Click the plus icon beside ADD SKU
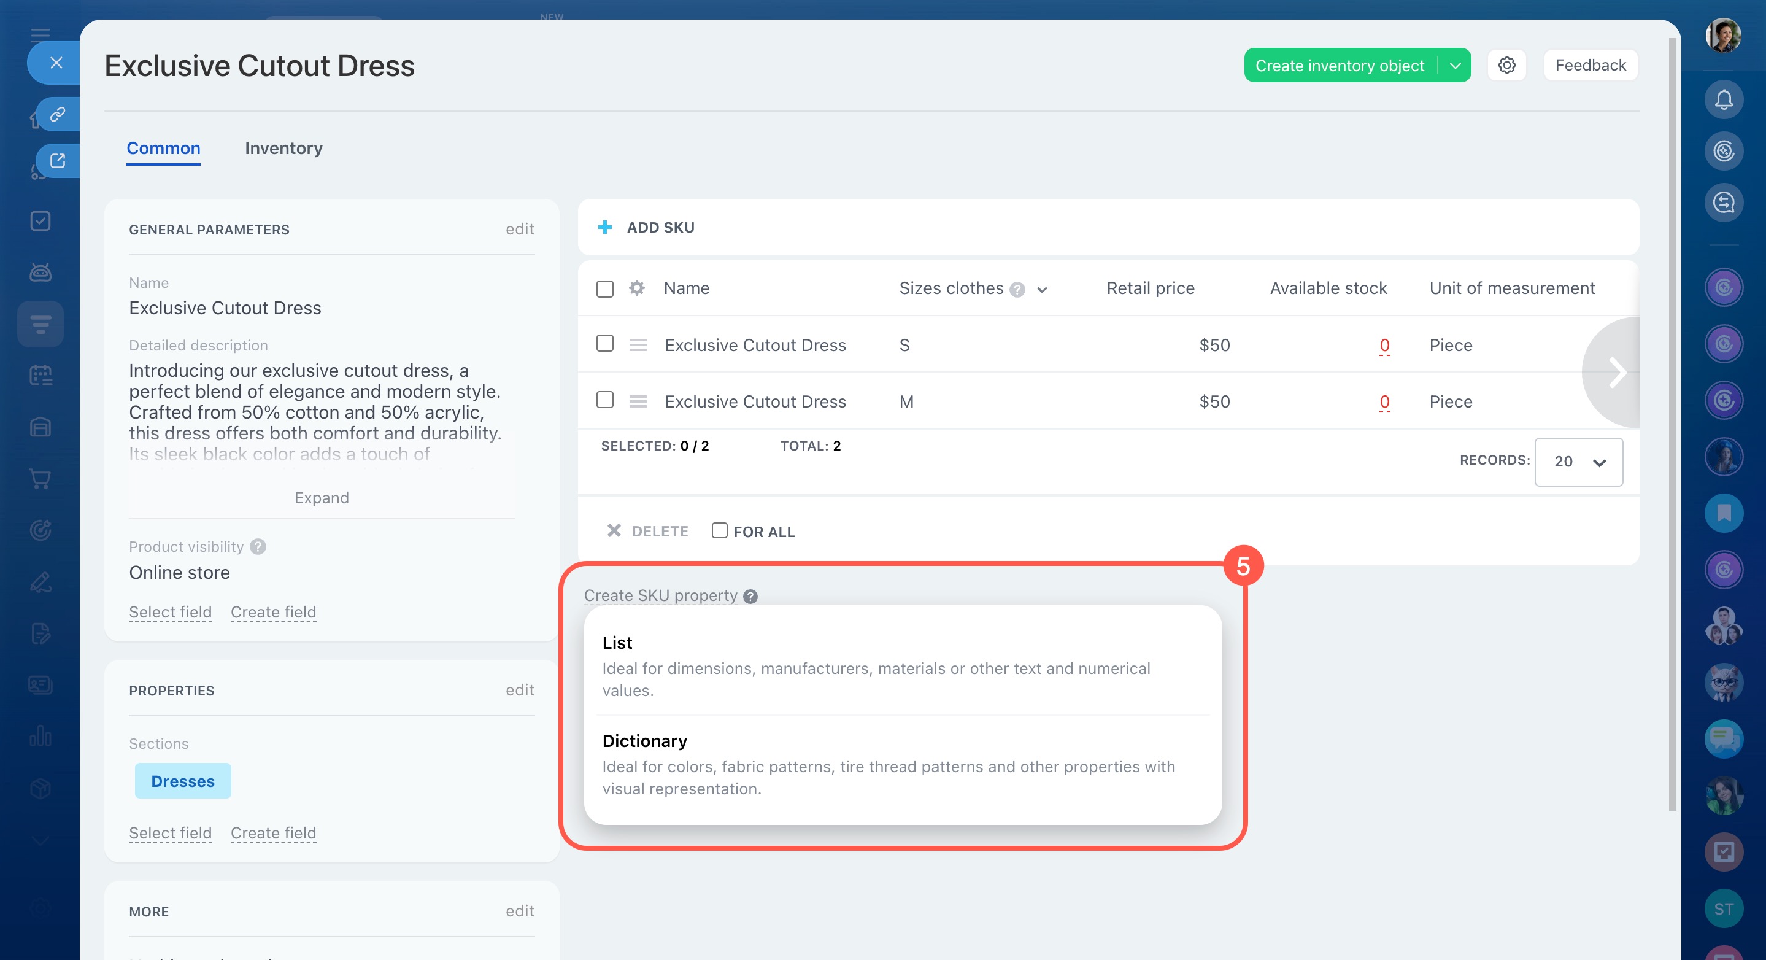This screenshot has width=1766, height=960. pos(604,227)
